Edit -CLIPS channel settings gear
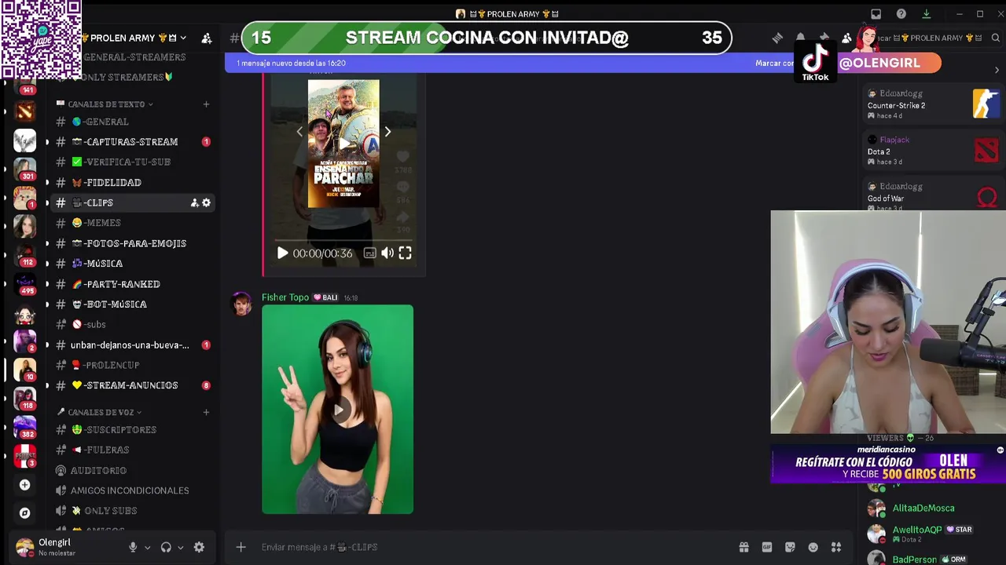 (206, 202)
